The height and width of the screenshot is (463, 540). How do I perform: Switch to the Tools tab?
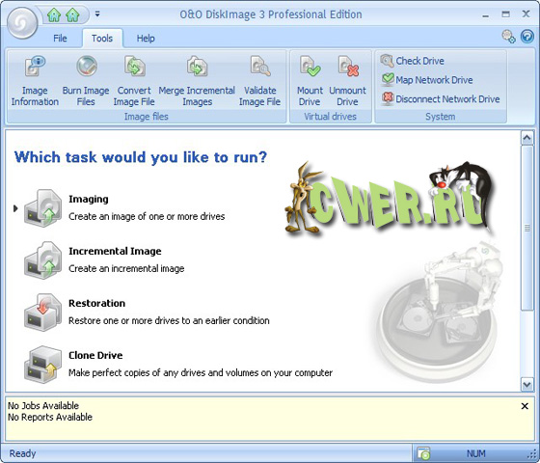pyautogui.click(x=102, y=39)
